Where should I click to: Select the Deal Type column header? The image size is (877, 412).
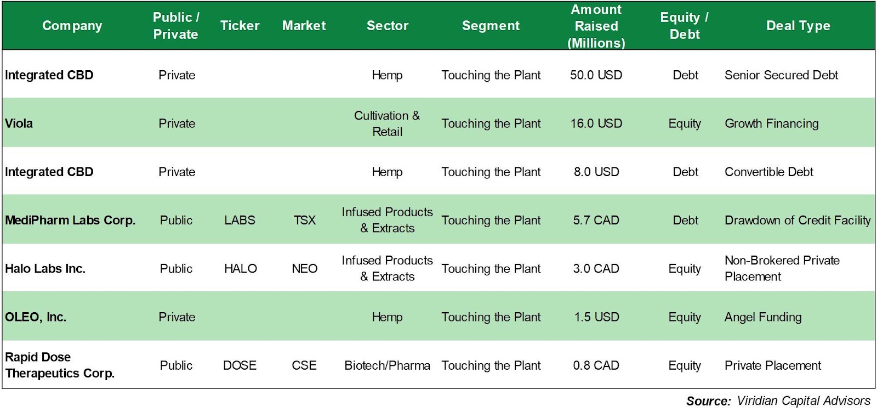pyautogui.click(x=798, y=26)
